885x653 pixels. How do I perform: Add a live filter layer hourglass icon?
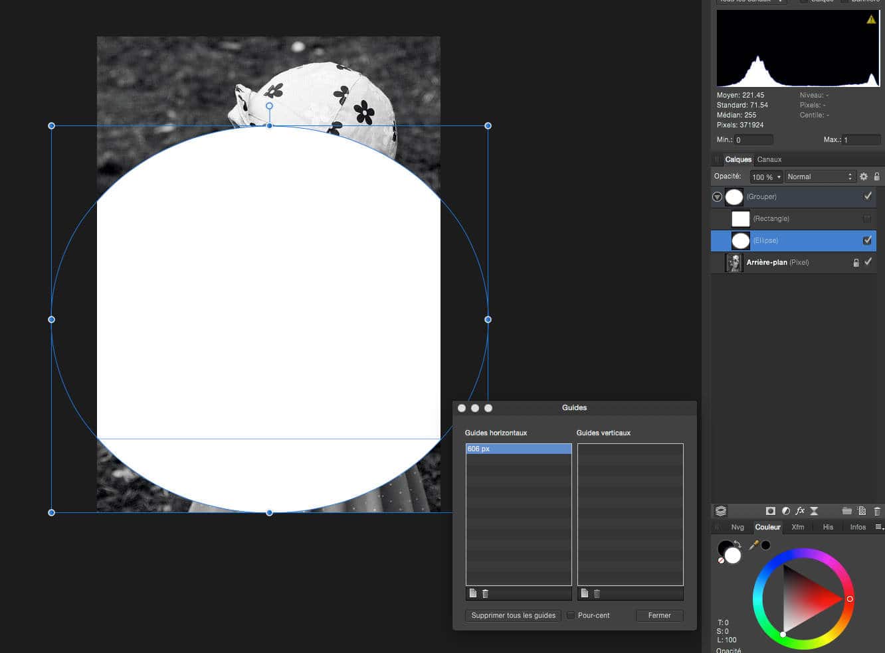[x=814, y=511]
